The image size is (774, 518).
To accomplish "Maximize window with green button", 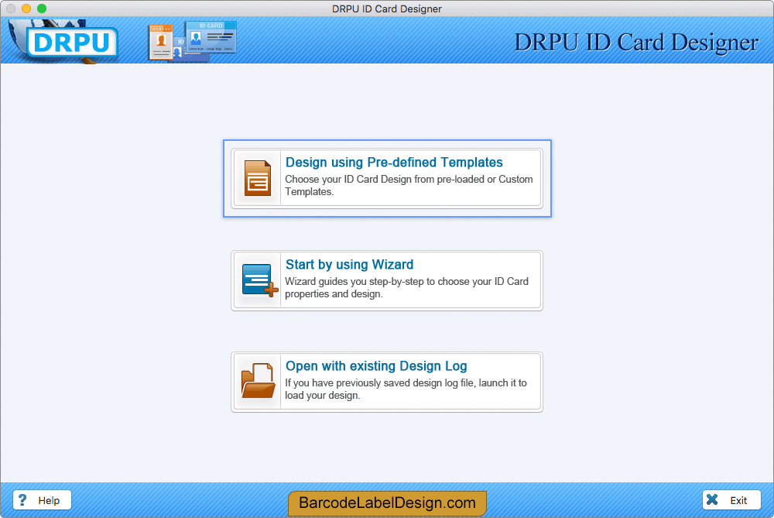I will (42, 9).
